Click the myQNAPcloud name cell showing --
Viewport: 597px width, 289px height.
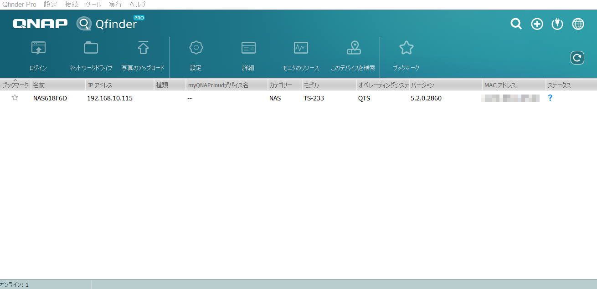tap(190, 98)
